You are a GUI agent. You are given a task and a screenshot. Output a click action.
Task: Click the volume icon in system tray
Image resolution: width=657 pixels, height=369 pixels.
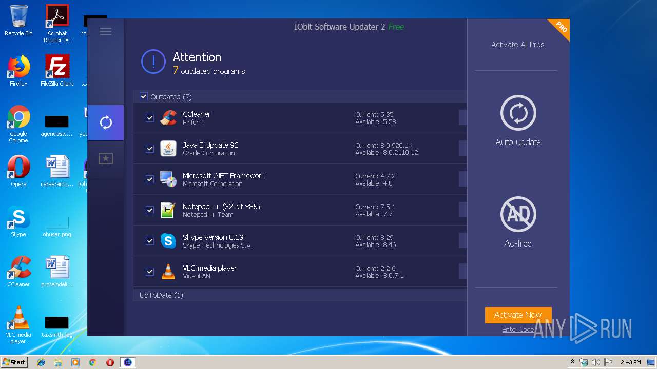tap(596, 362)
